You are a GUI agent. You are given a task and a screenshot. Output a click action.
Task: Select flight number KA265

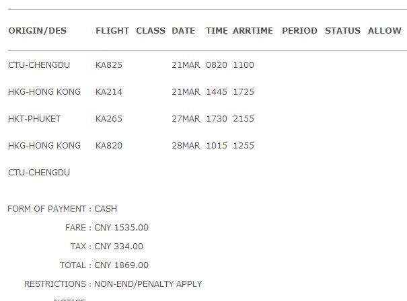click(x=109, y=119)
